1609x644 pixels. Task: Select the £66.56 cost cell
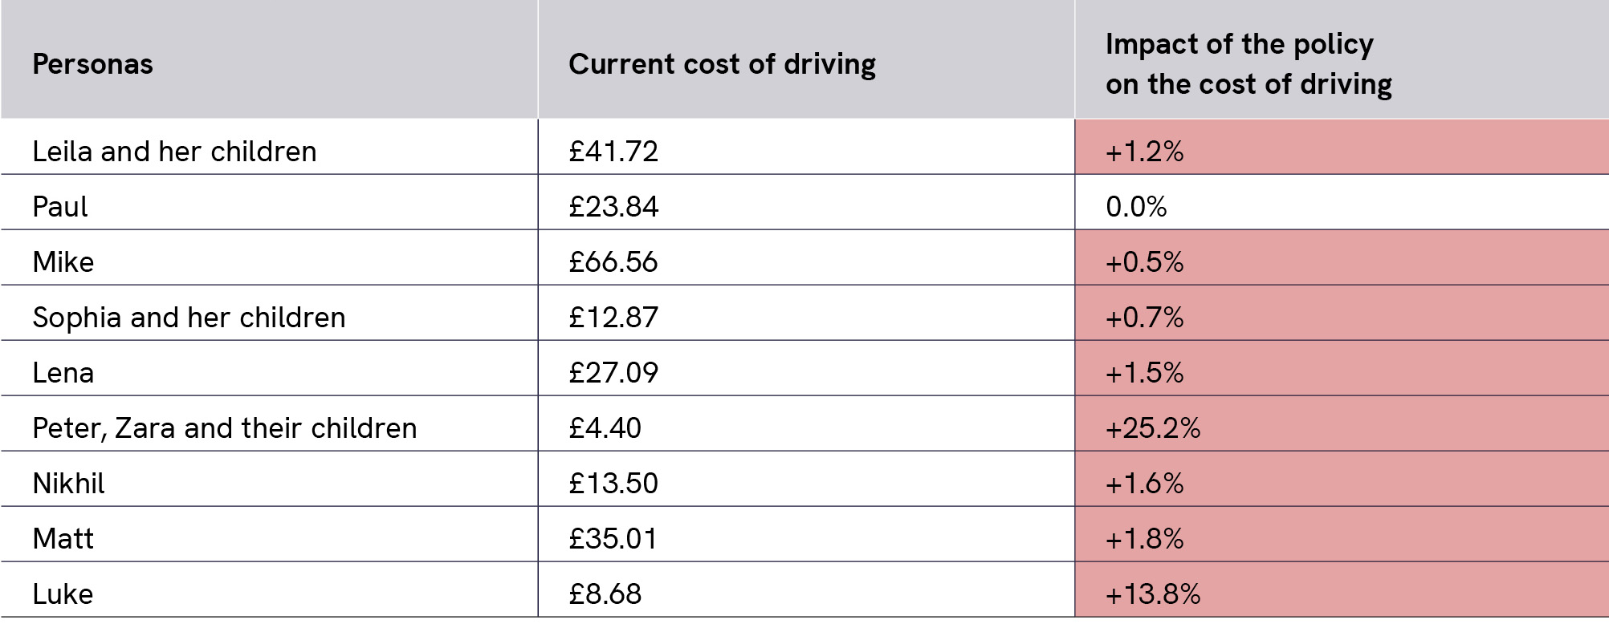613,262
